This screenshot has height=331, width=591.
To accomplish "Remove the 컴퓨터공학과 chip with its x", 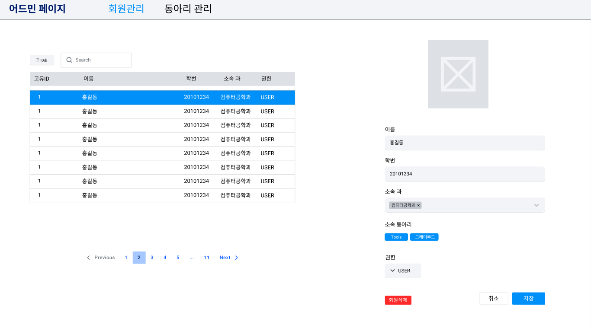I will coord(418,205).
